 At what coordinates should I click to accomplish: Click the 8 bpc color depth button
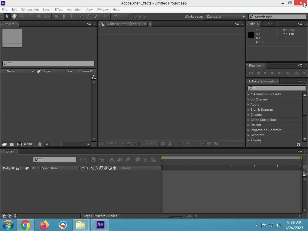coord(28,144)
